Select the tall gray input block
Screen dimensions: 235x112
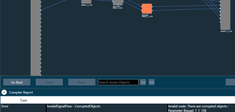(x=36, y=37)
